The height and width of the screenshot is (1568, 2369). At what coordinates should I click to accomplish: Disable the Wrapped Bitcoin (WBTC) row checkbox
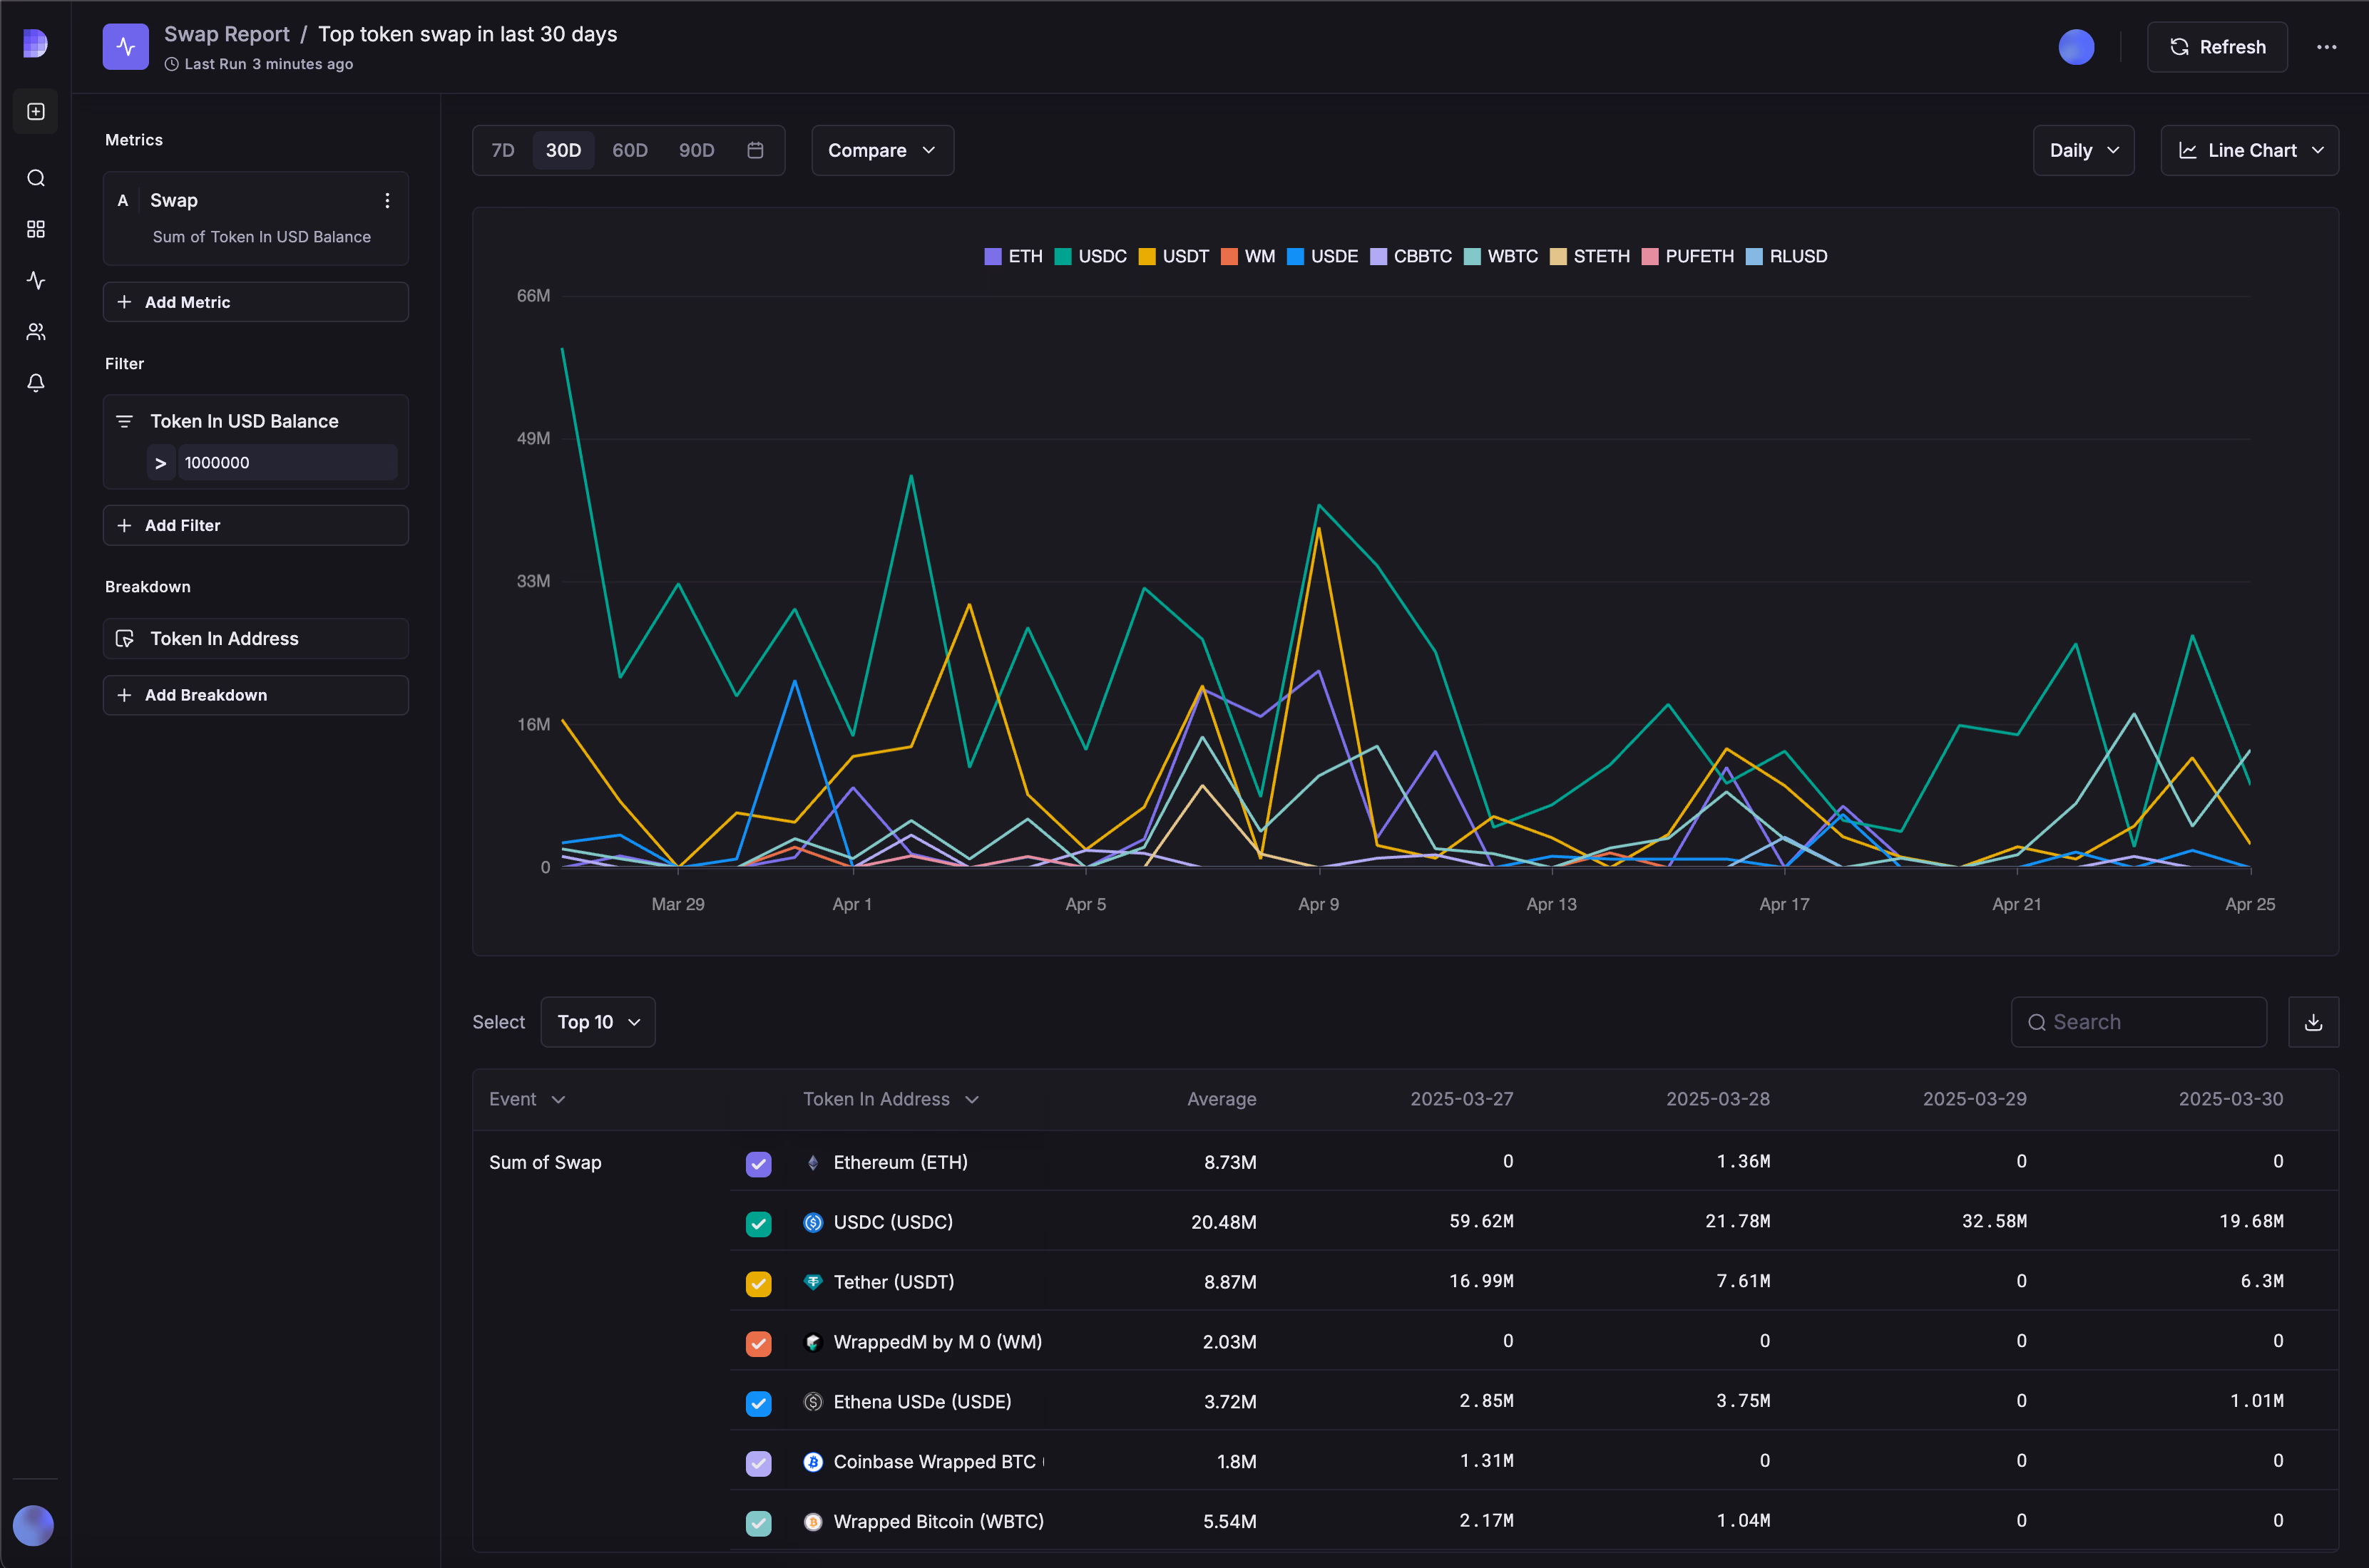(758, 1523)
